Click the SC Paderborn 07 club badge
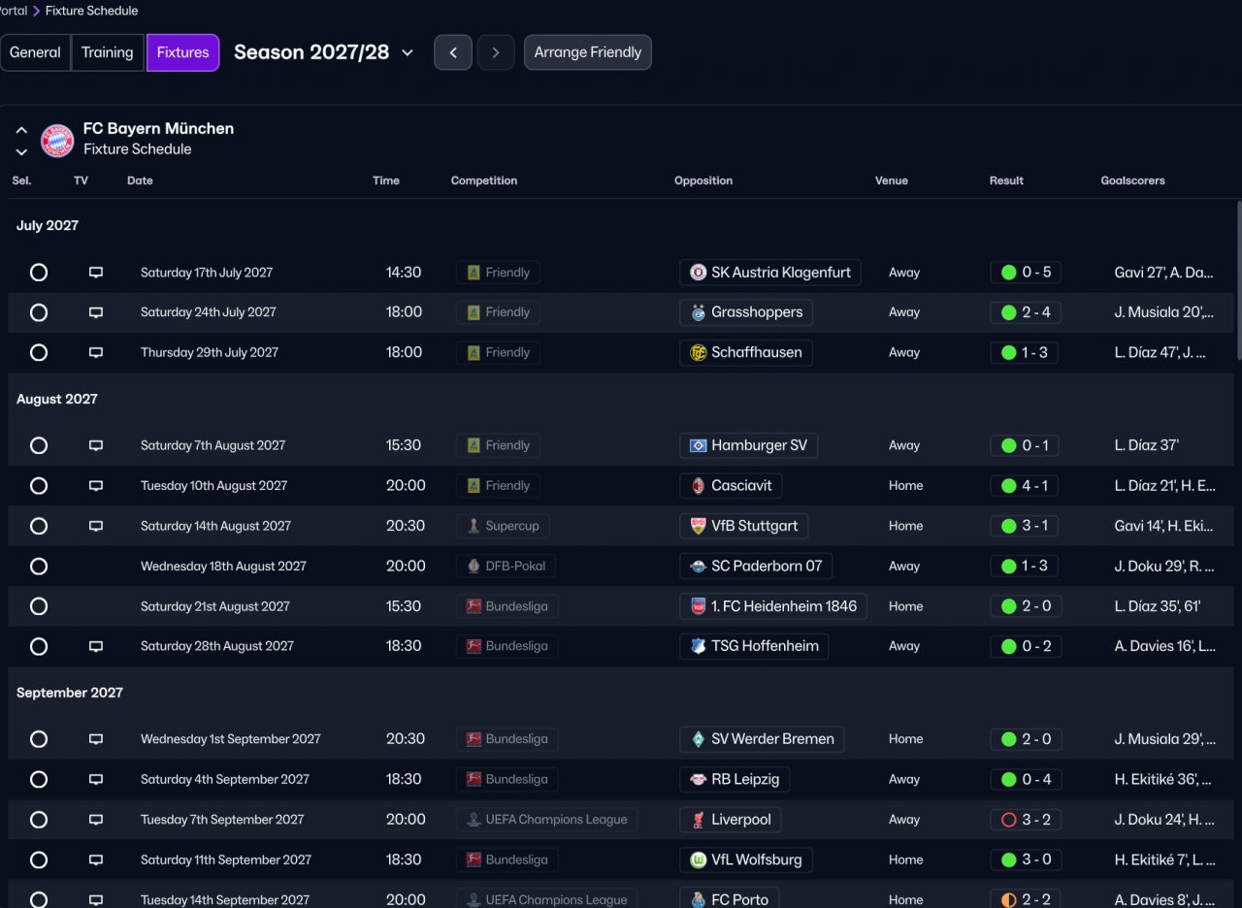1242x908 pixels. point(698,566)
